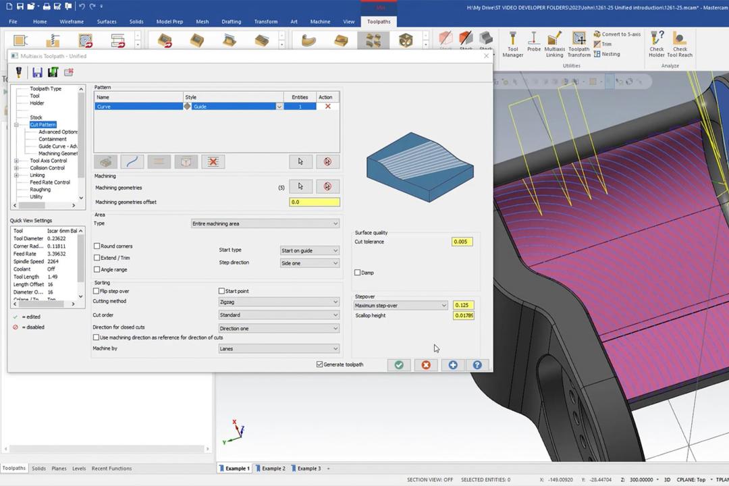Open the Cutting method Zigzag dropdown
The image size is (729, 486).
(x=279, y=302)
